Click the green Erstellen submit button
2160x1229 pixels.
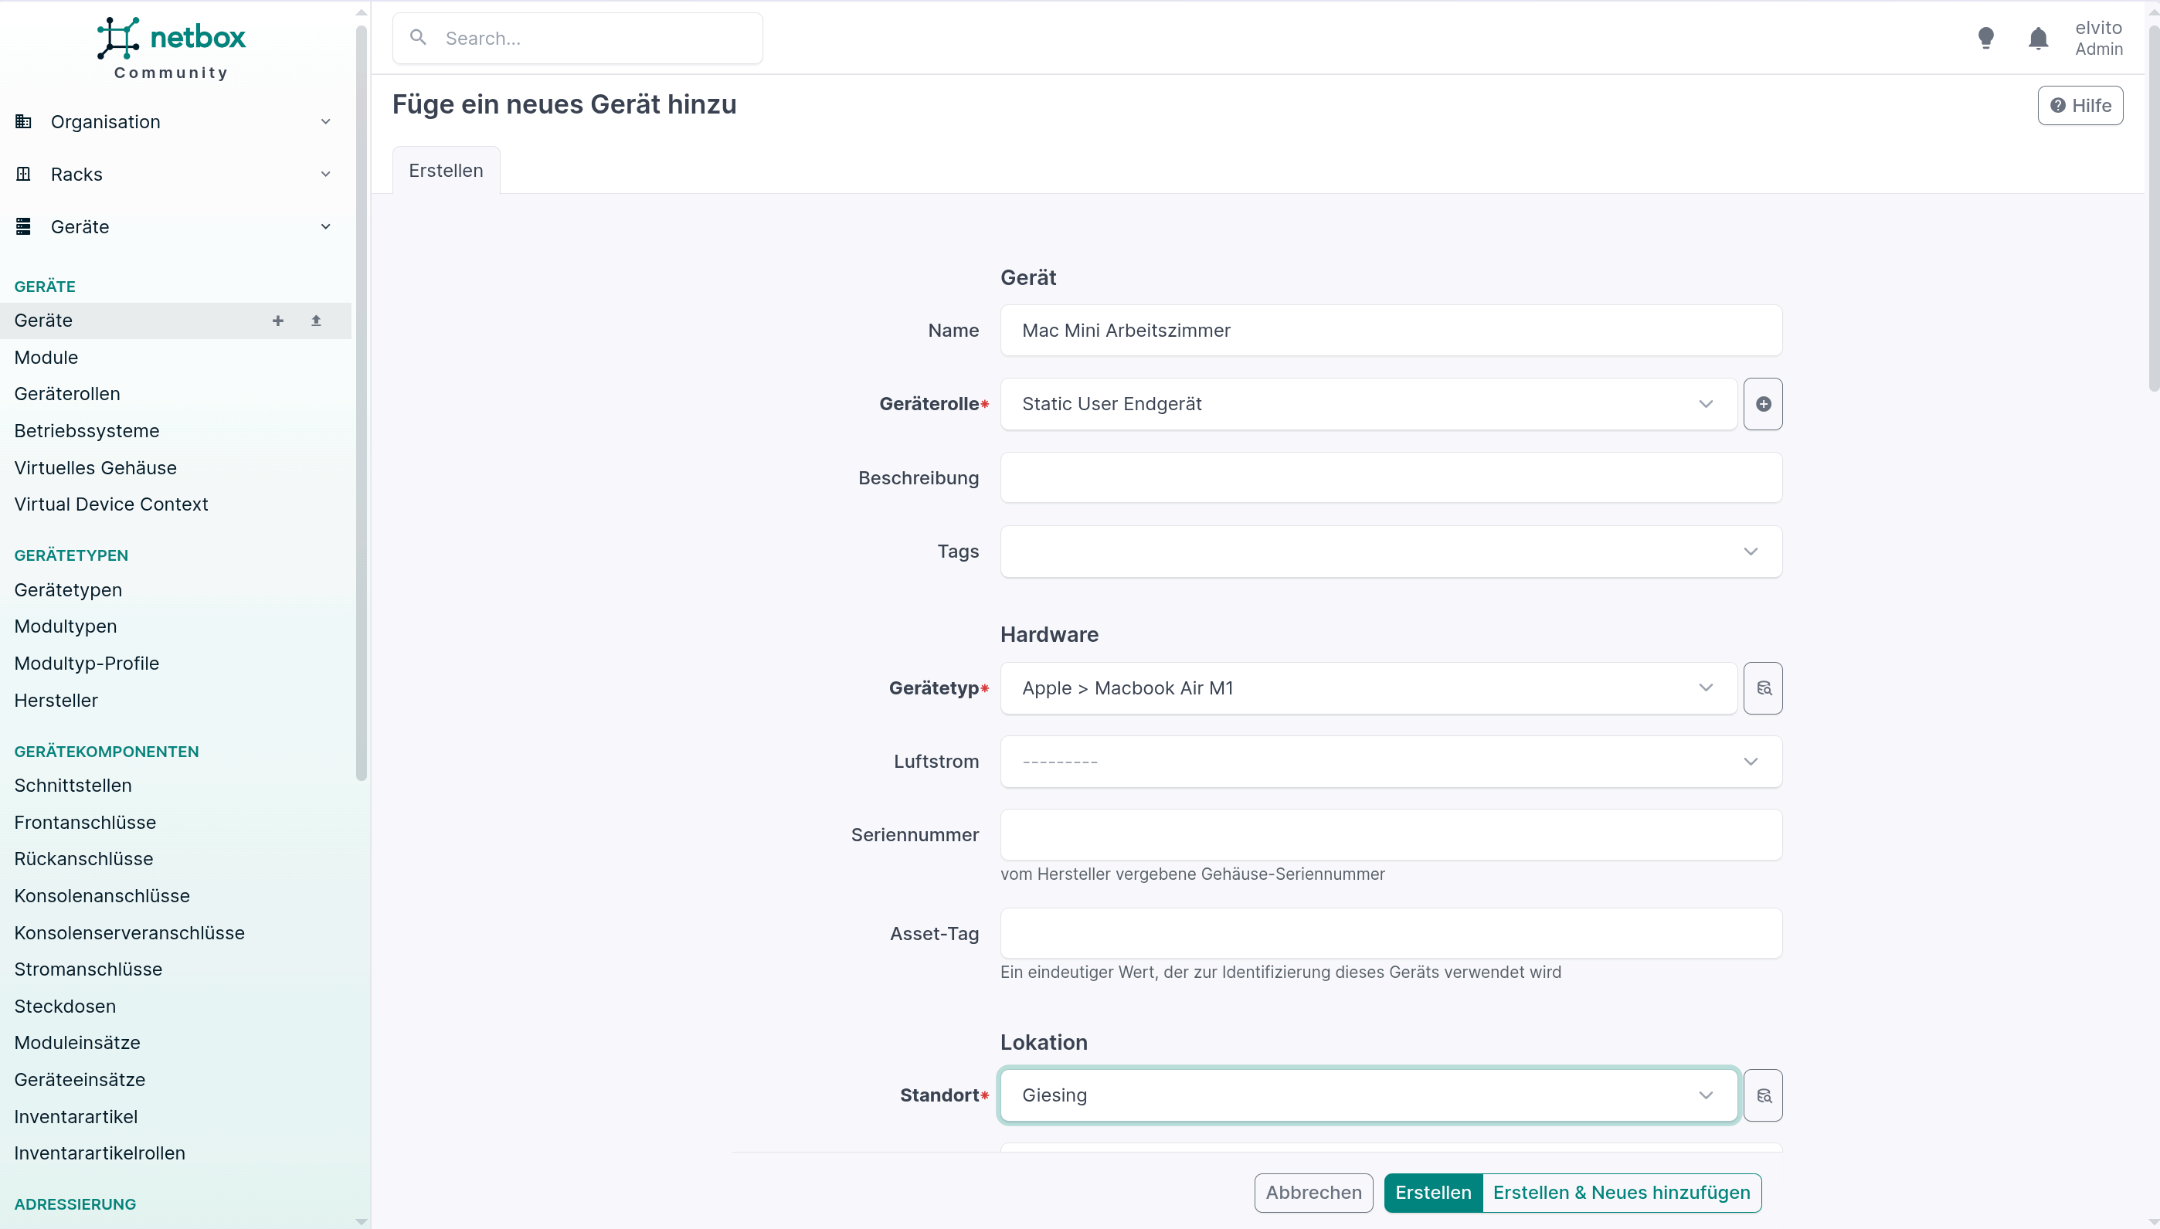[1433, 1193]
